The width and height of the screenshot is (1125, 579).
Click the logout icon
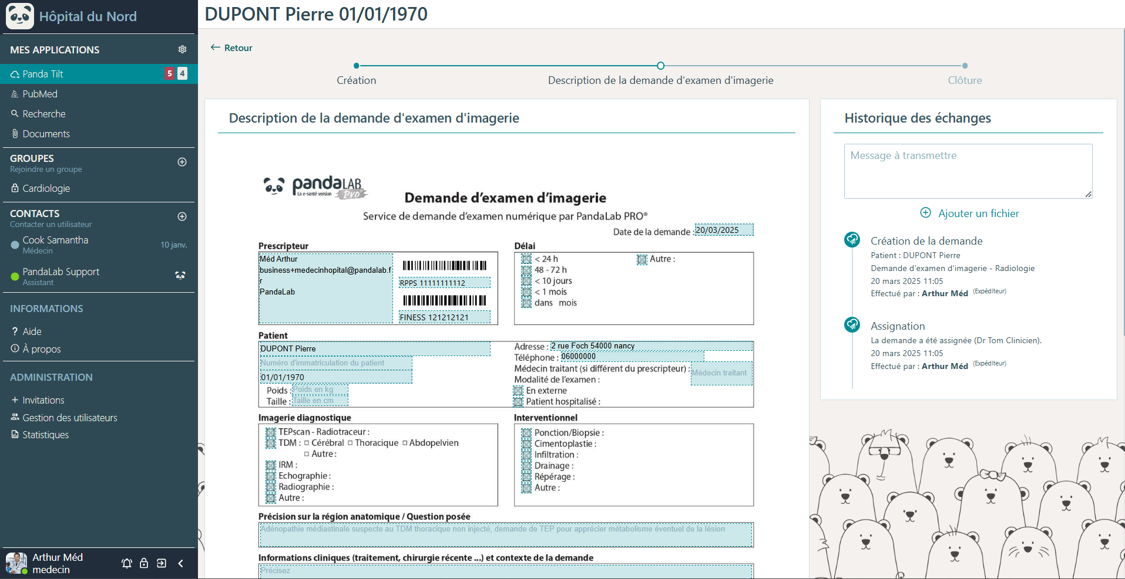tap(162, 563)
